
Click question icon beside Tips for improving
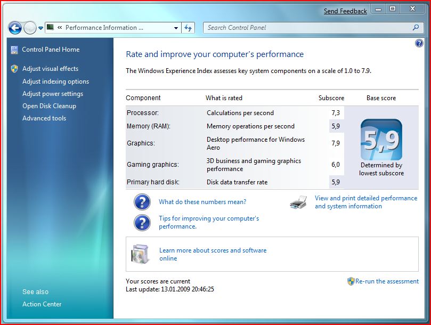tap(142, 223)
